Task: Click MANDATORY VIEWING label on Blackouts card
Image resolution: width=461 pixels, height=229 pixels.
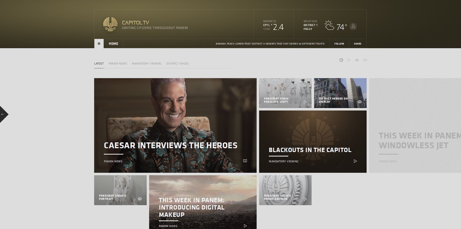Action: (284, 162)
